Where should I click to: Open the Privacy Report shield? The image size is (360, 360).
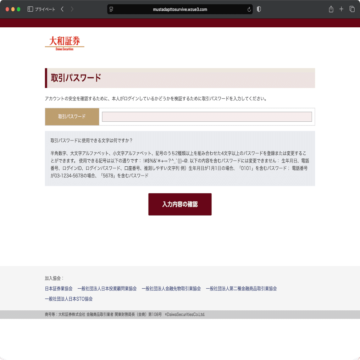point(259,9)
